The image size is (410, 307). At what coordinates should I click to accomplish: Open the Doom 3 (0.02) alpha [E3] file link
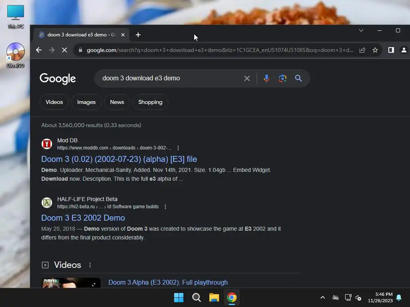click(119, 159)
